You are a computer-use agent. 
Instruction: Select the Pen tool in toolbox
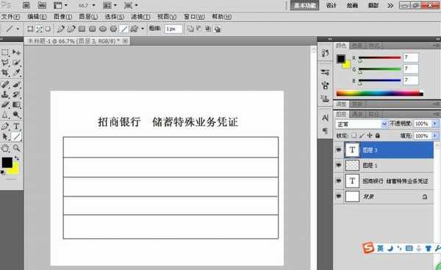pyautogui.click(x=5, y=126)
